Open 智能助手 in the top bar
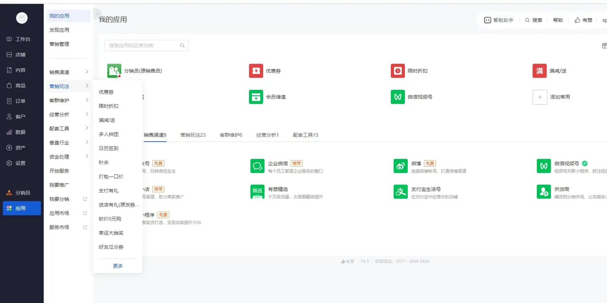Viewport: 607px width, 303px height. click(498, 20)
